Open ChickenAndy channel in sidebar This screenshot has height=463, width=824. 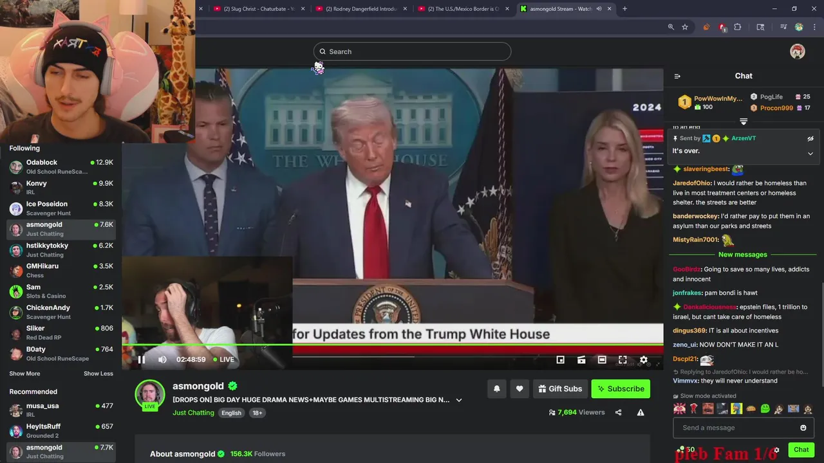click(x=61, y=312)
